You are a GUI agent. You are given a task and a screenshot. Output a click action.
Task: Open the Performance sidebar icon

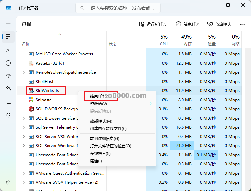8,50
